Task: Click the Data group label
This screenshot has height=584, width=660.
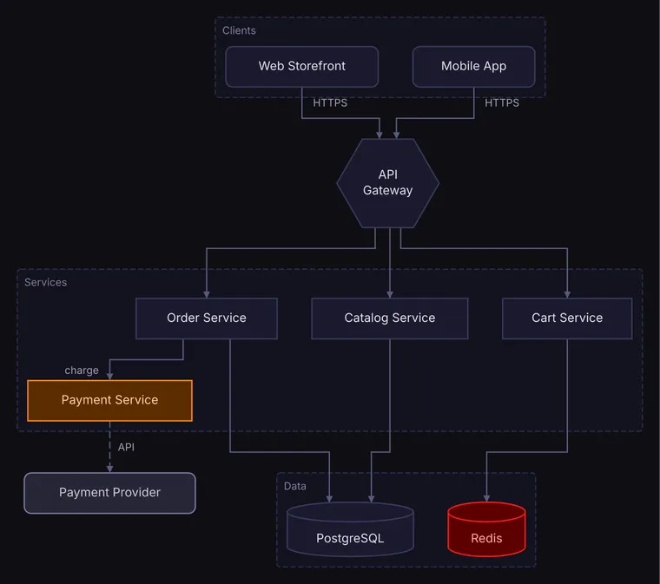Action: [x=295, y=486]
